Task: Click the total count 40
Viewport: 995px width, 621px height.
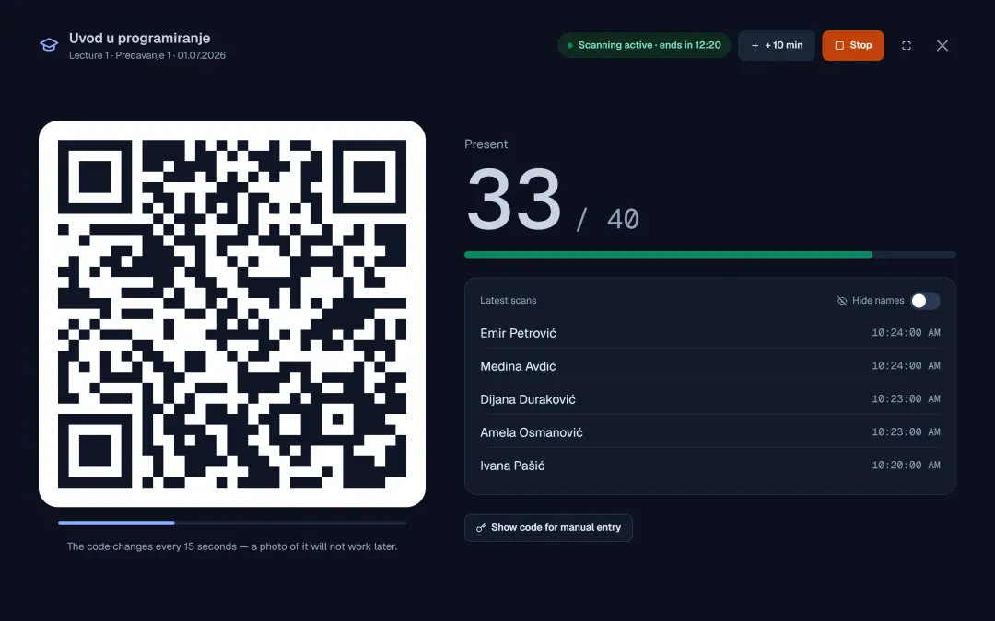Action: click(x=623, y=219)
